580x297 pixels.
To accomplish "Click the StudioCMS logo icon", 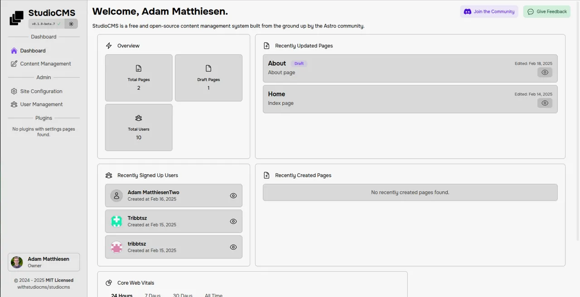I will [17, 18].
